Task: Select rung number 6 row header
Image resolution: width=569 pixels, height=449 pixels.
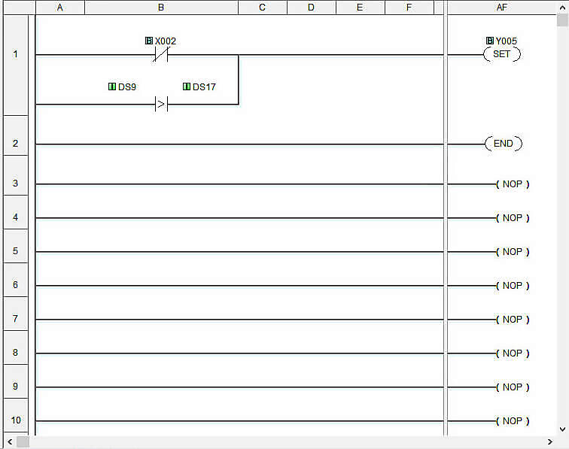Action: click(x=16, y=280)
